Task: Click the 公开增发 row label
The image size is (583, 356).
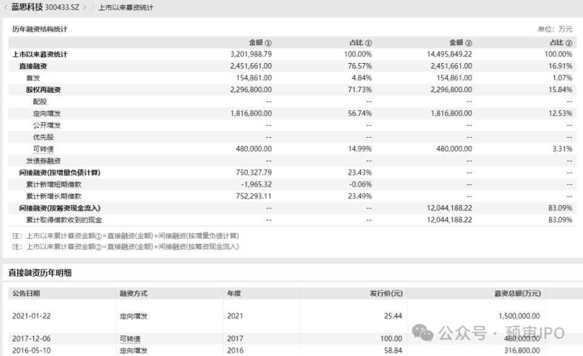Action: pyautogui.click(x=47, y=126)
